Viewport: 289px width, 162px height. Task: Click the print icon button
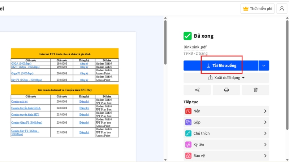[227, 90]
